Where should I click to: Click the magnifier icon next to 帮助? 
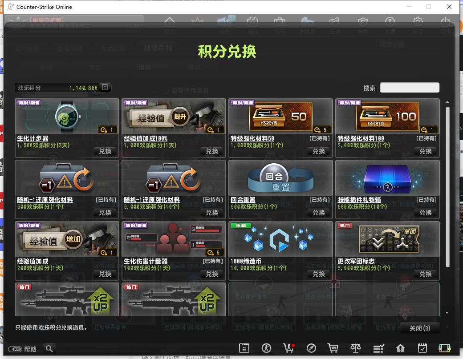coord(49,349)
